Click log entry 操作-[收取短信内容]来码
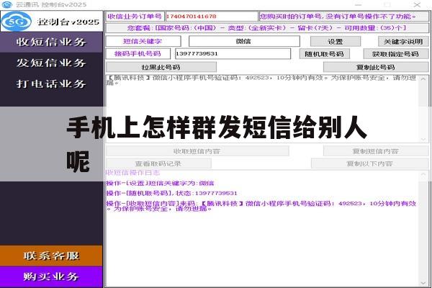This screenshot has height=288, width=432. click(261, 206)
